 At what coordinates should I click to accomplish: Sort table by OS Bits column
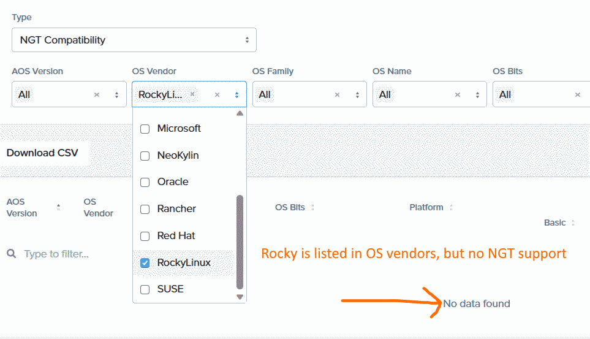coord(312,208)
